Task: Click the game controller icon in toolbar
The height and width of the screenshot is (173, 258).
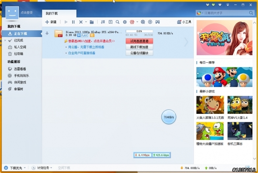Action: 158,22
